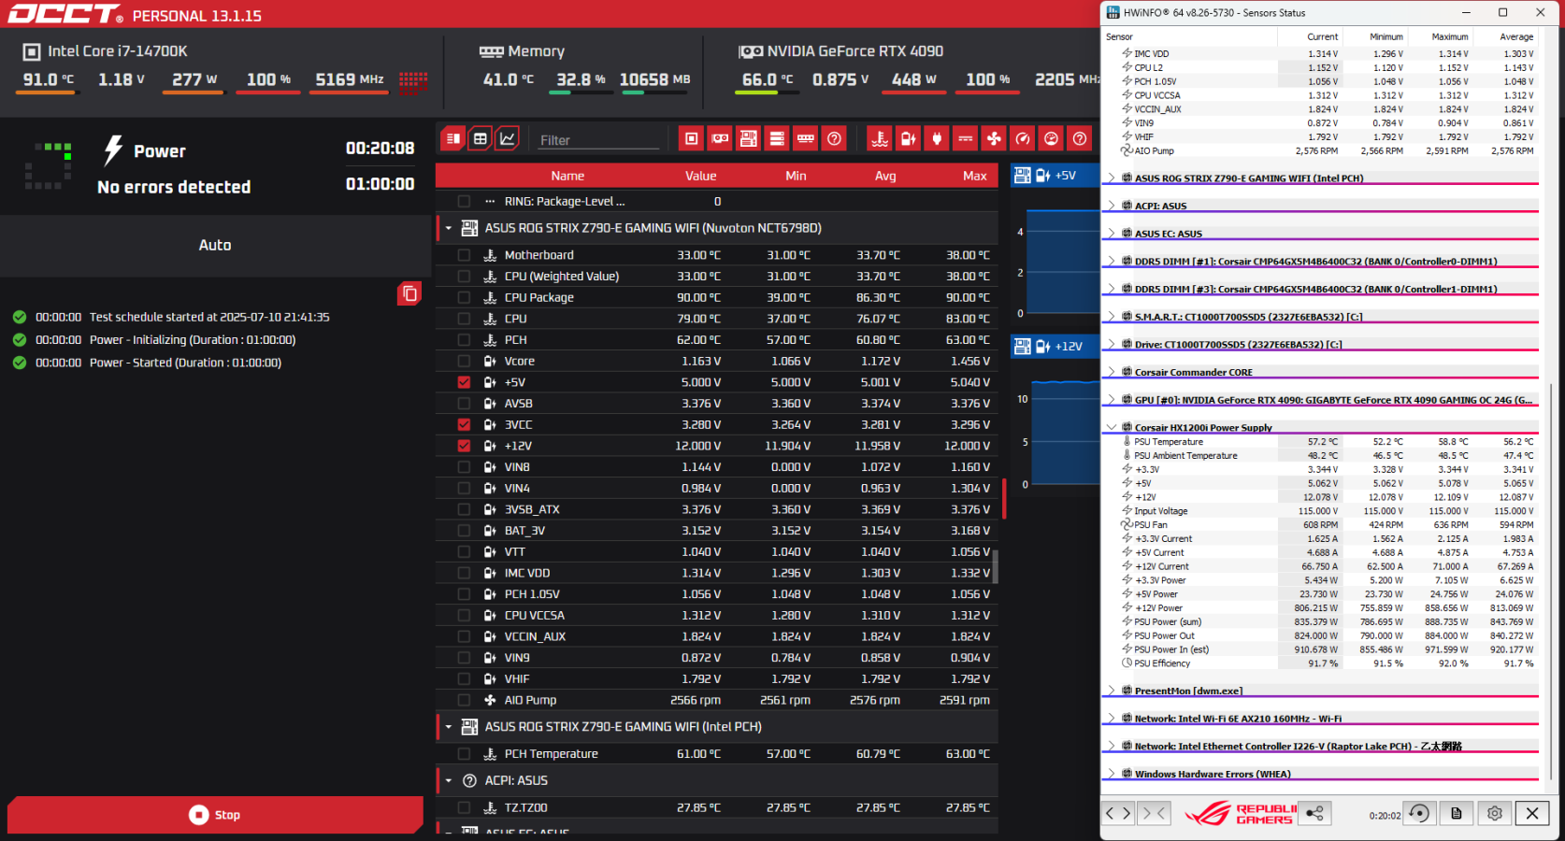Image resolution: width=1565 pixels, height=841 pixels.
Task: Switch to the graph view icon
Action: [x=507, y=138]
